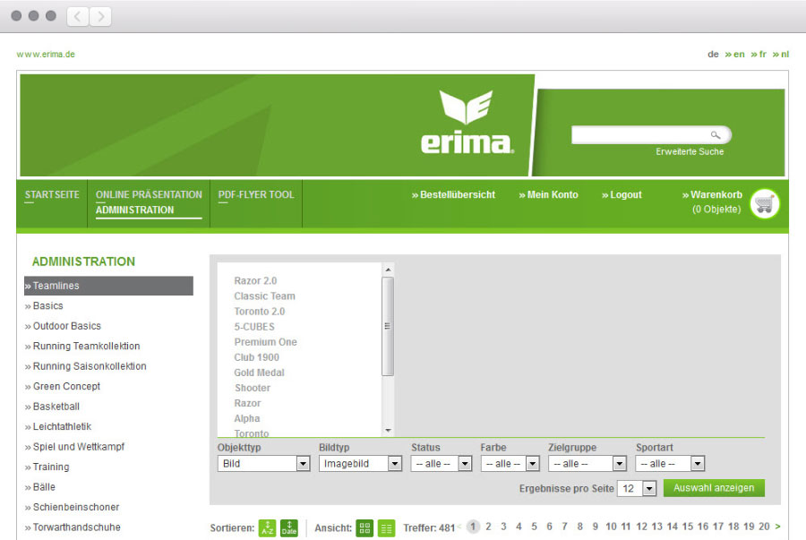Open the PDF-FLYER TOOL tab
806x540 pixels.
coord(256,195)
